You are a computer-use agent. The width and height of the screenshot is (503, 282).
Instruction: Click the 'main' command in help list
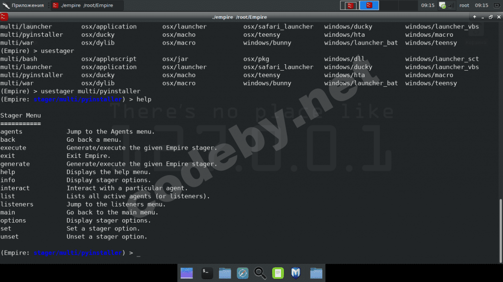(8, 212)
